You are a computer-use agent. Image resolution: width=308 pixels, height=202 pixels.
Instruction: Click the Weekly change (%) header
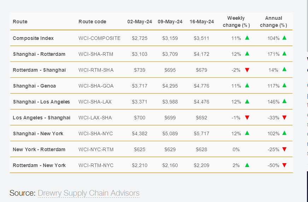[236, 22]
